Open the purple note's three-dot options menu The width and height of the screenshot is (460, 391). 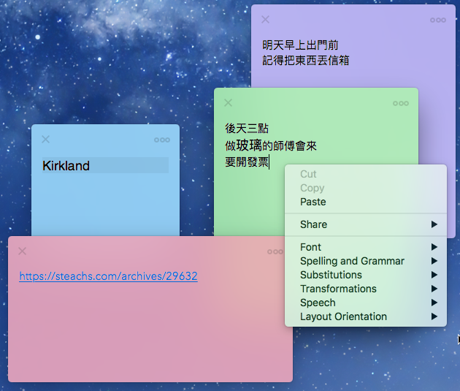[x=437, y=20]
